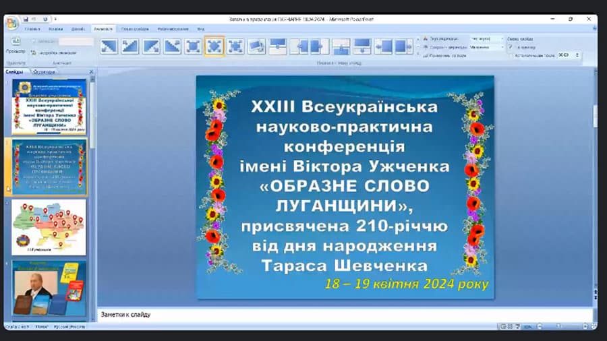Open the Скорость перехода speed dropdown
This screenshot has width=607, height=341.
coord(487,47)
